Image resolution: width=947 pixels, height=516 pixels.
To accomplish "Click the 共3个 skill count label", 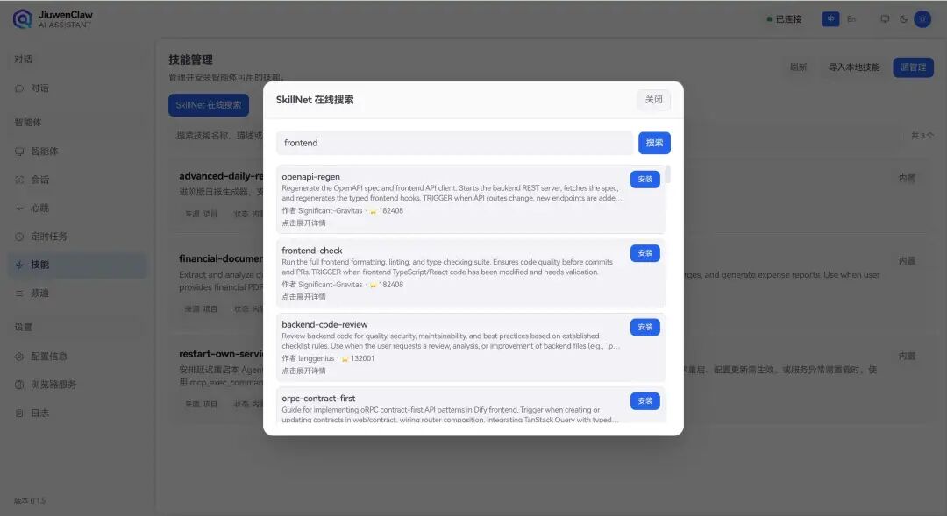I will [922, 136].
